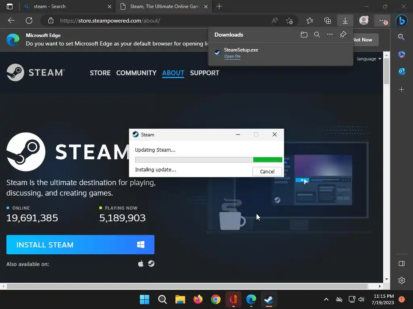Add this page to favorites star
Image resolution: width=413 pixels, height=309 pixels.
(289, 21)
